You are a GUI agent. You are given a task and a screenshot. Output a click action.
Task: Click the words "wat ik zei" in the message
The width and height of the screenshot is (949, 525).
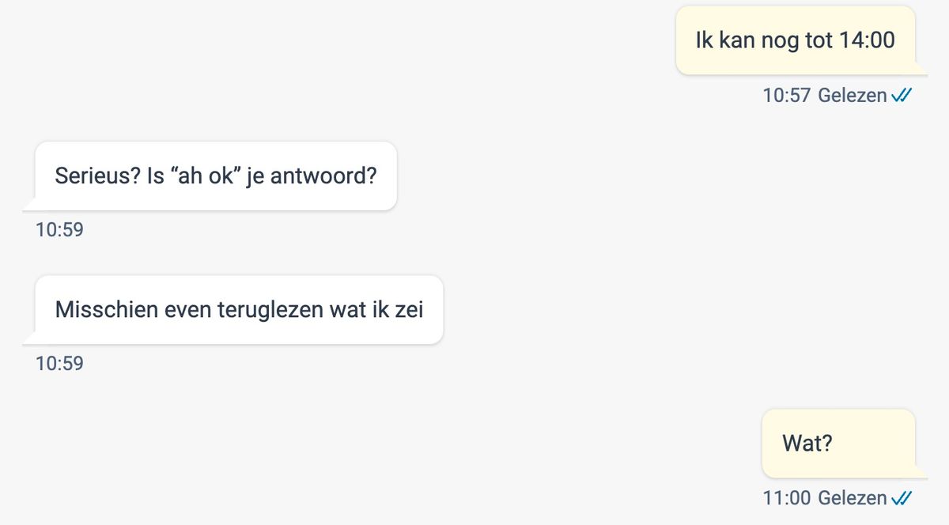click(x=377, y=309)
